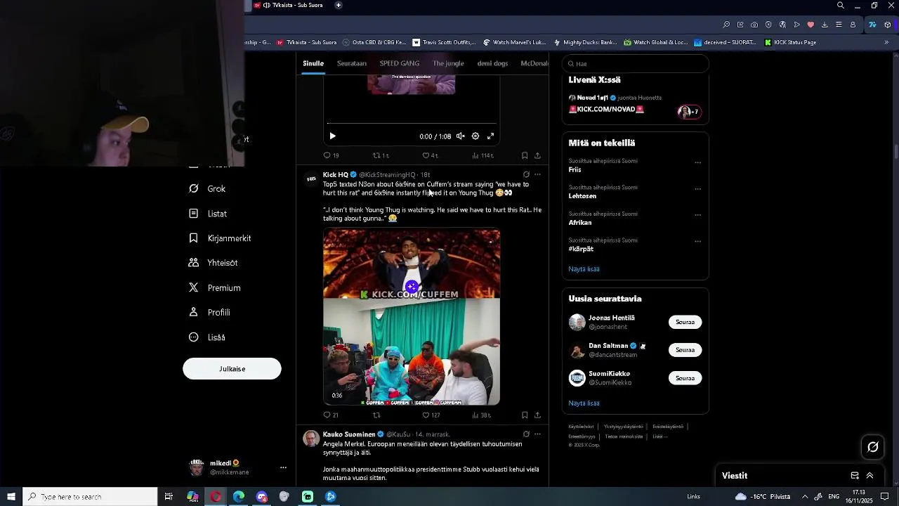Open the Lisää more menu

pos(207,337)
